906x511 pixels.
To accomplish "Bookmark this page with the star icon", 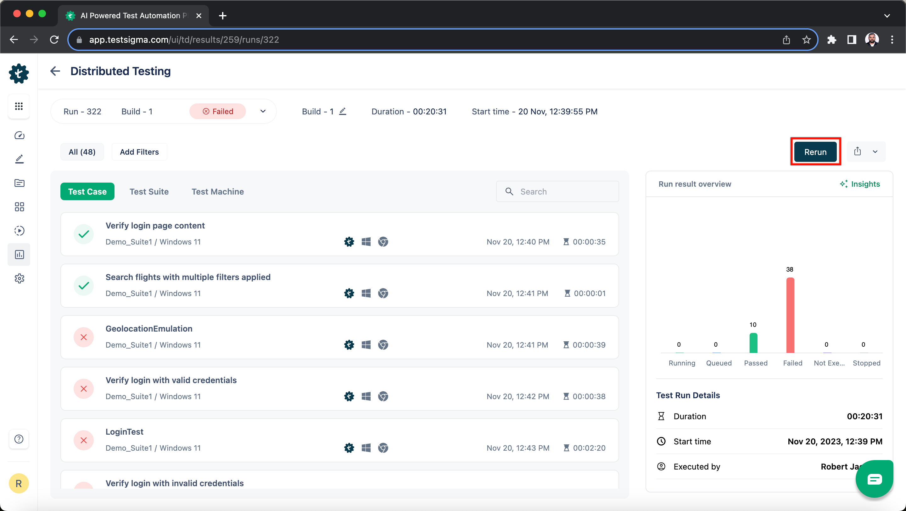I will tap(807, 40).
